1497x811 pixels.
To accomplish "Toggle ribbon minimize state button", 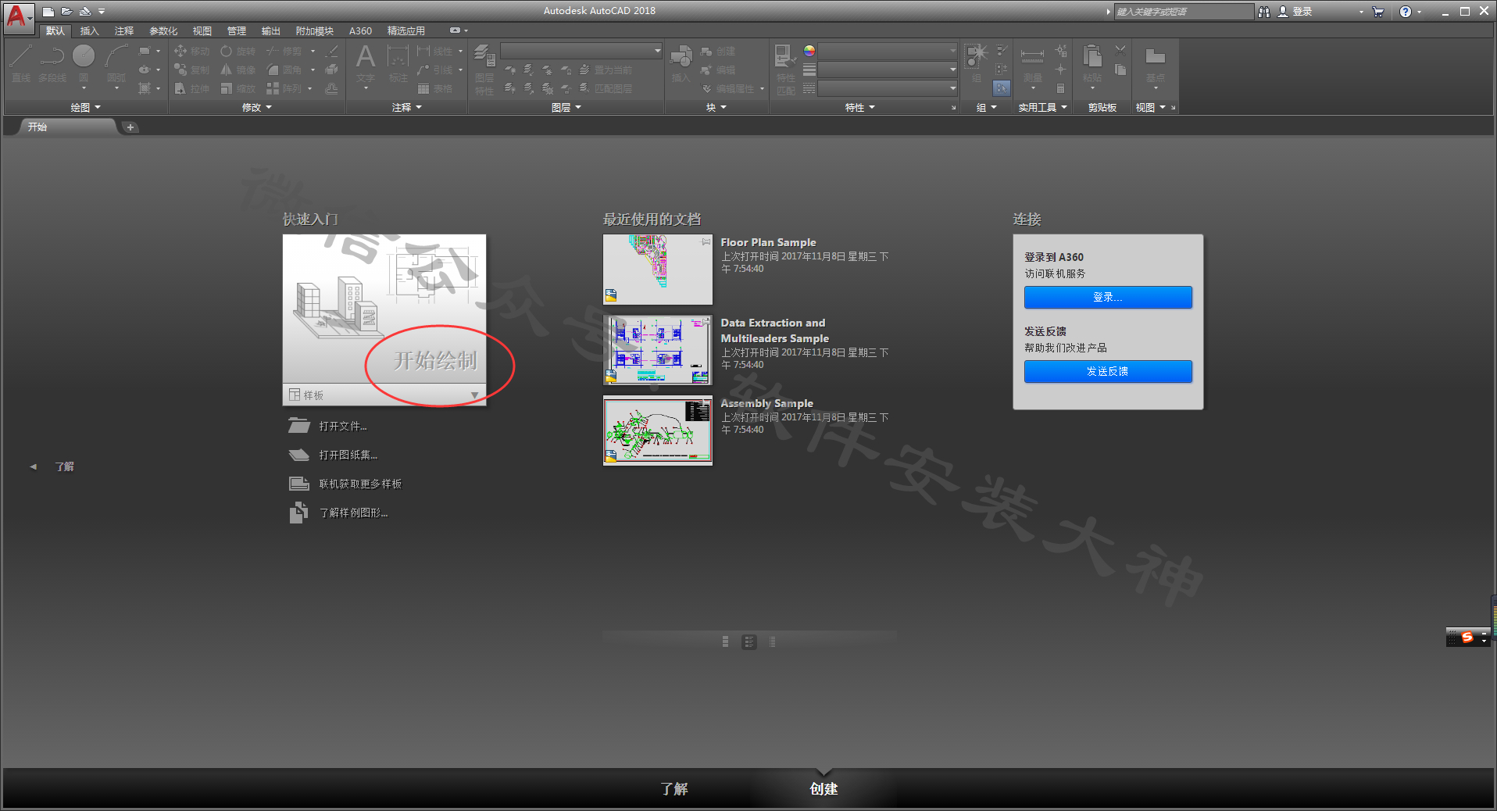I will 455,30.
